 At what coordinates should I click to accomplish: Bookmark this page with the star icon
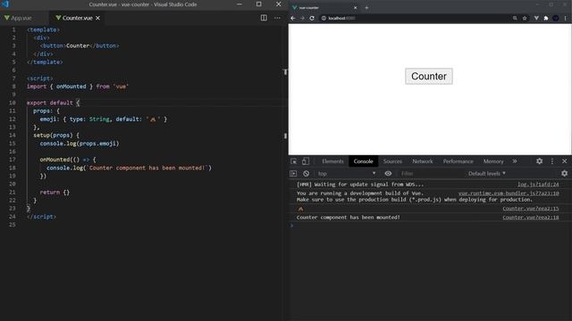525,18
